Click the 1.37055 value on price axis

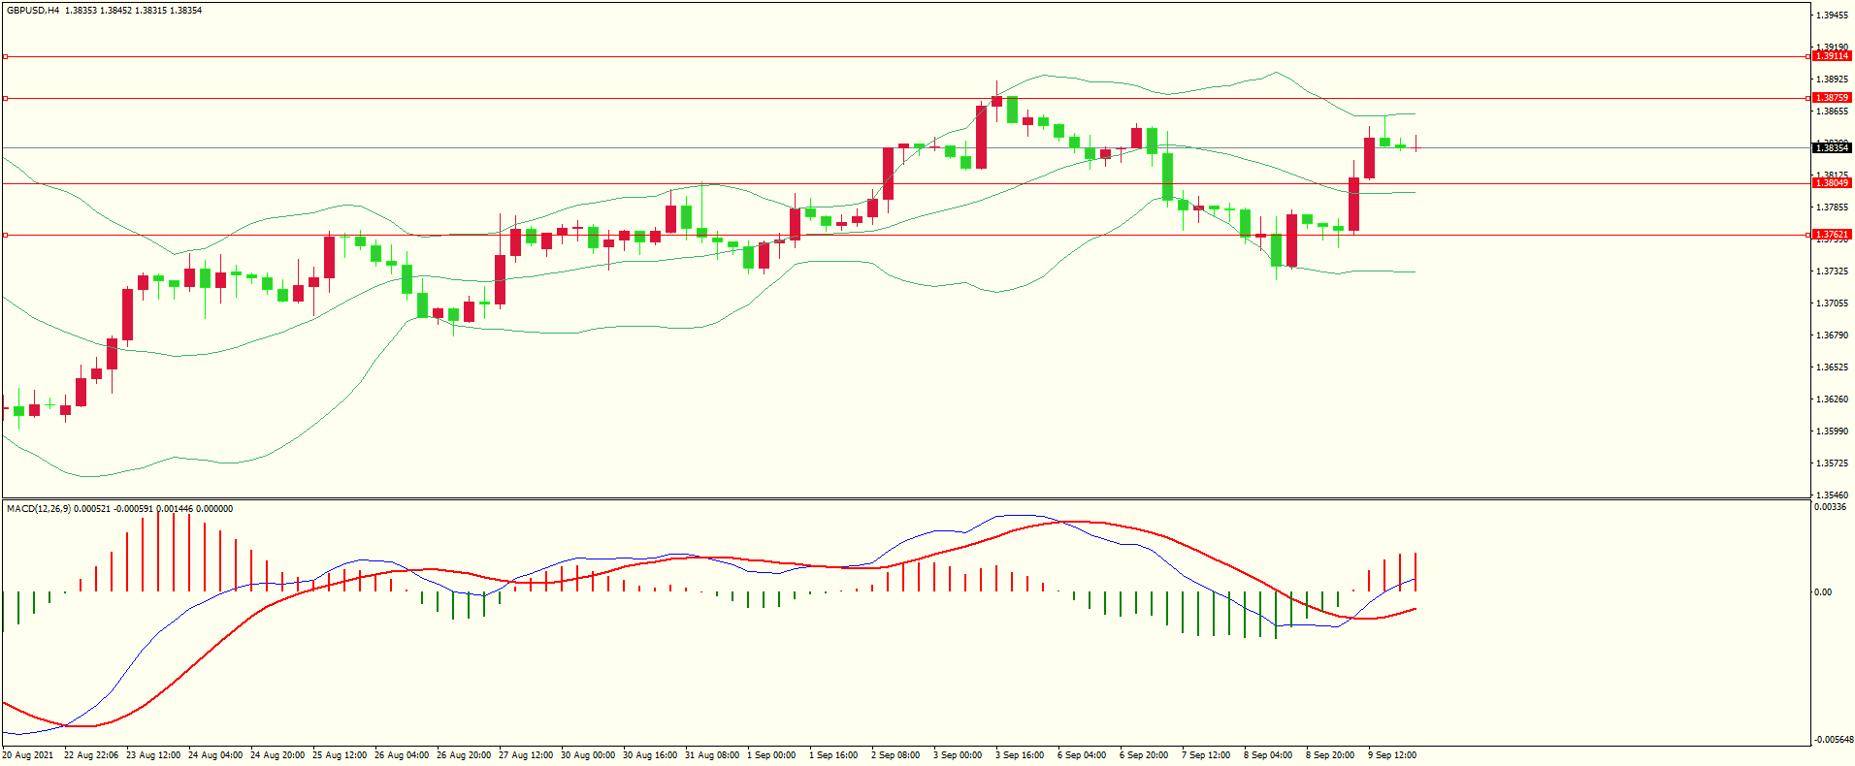pyautogui.click(x=1832, y=303)
